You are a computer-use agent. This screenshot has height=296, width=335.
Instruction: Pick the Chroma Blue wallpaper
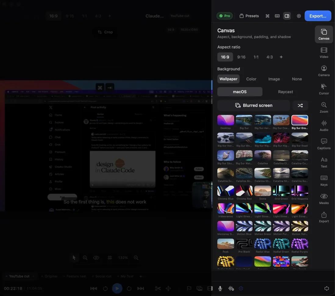click(x=226, y=191)
